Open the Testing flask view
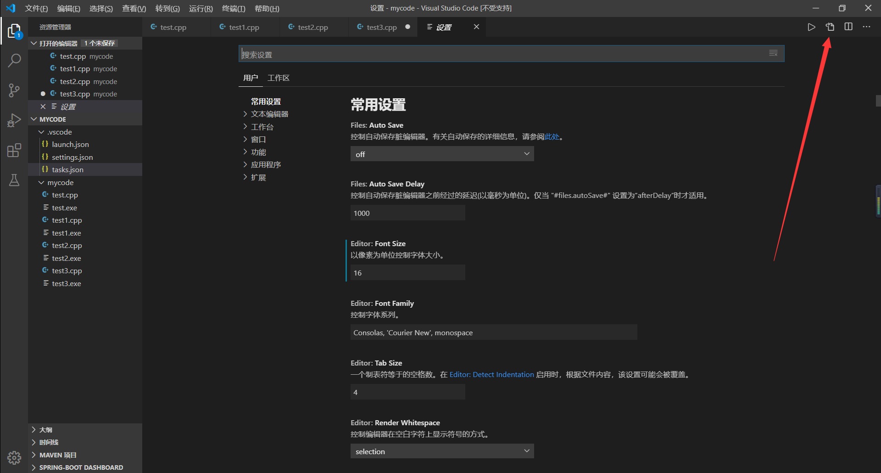 [x=14, y=180]
